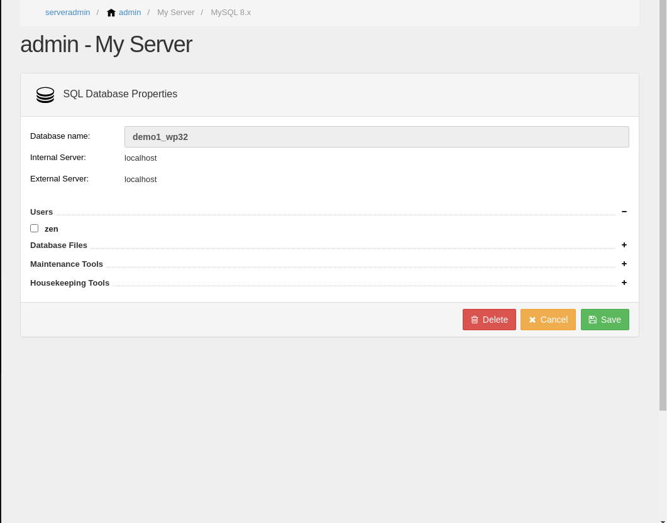Click the External Server label
This screenshot has height=523, width=667.
59,178
